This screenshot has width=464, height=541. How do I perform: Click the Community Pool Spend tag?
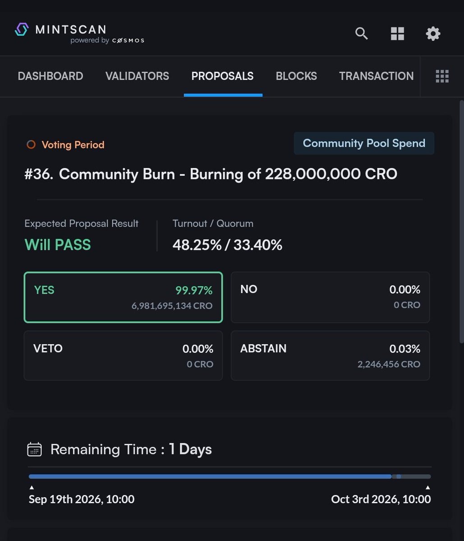tap(364, 143)
